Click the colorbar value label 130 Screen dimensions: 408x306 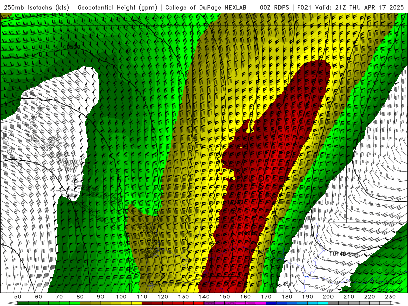click(x=184, y=297)
